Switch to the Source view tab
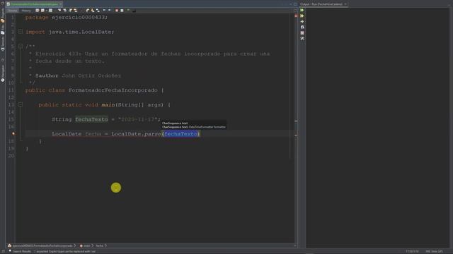The width and height of the screenshot is (453, 254). (13, 11)
